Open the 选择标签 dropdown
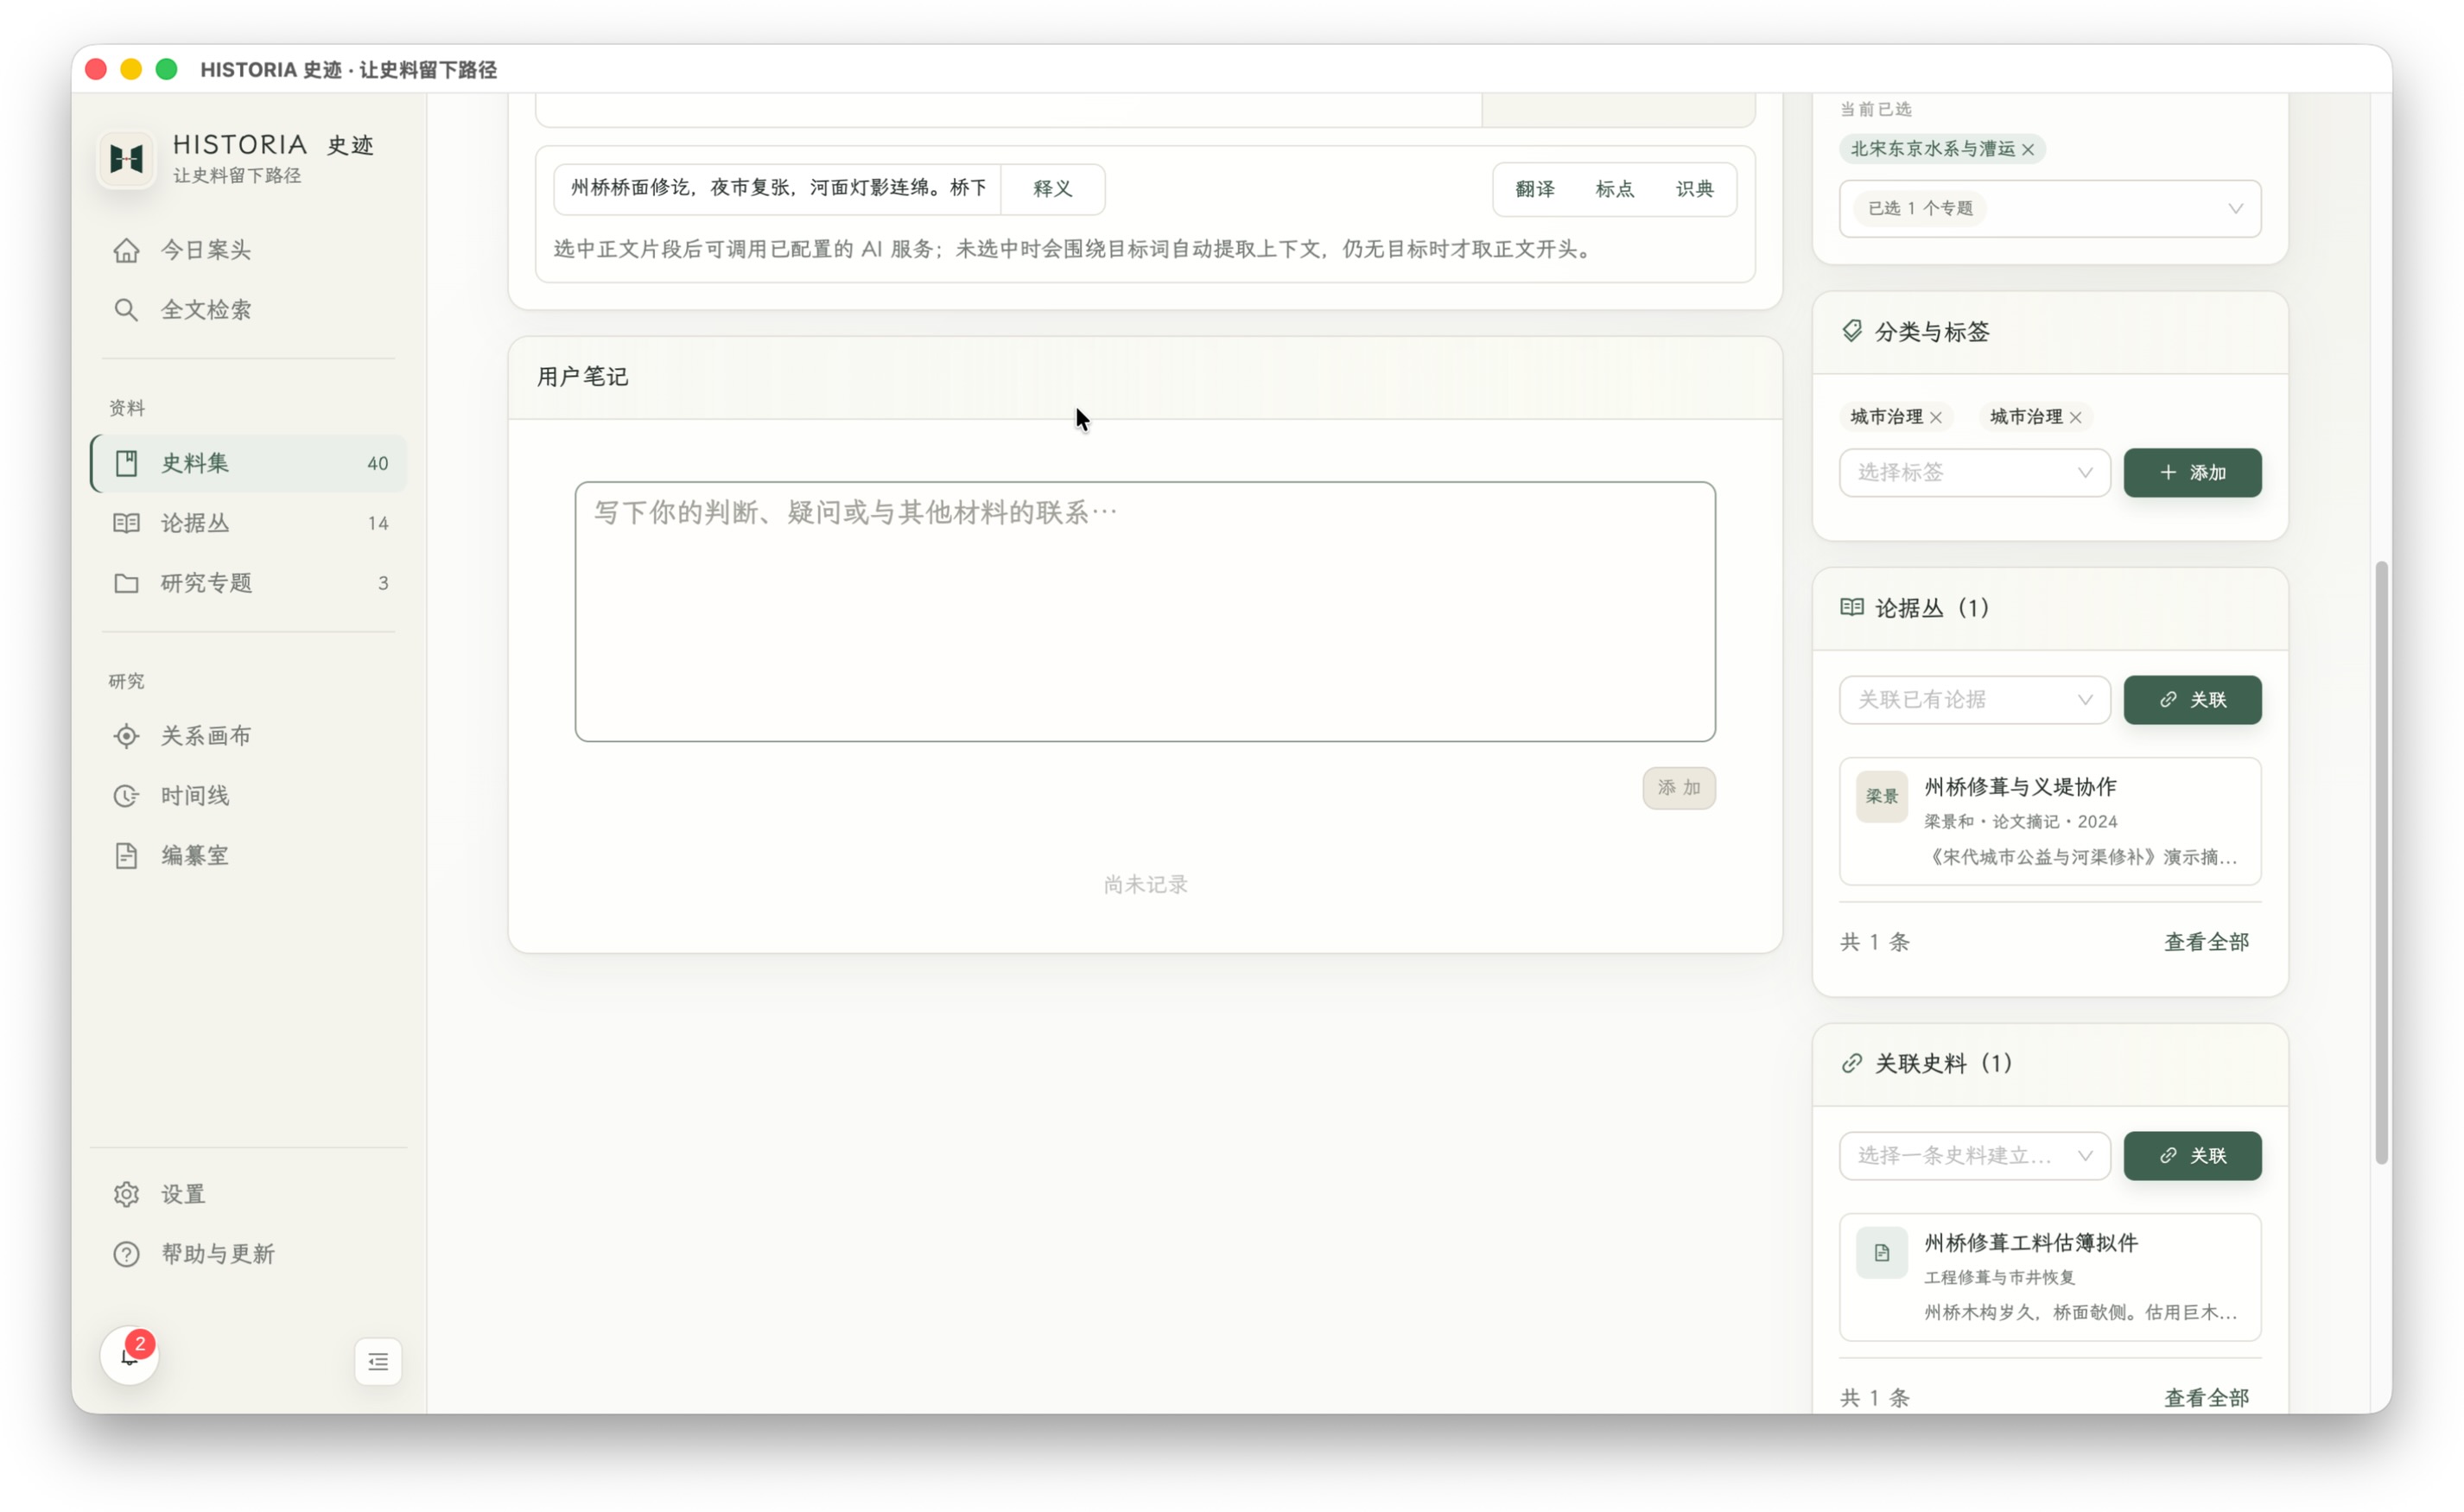 pos(1974,473)
